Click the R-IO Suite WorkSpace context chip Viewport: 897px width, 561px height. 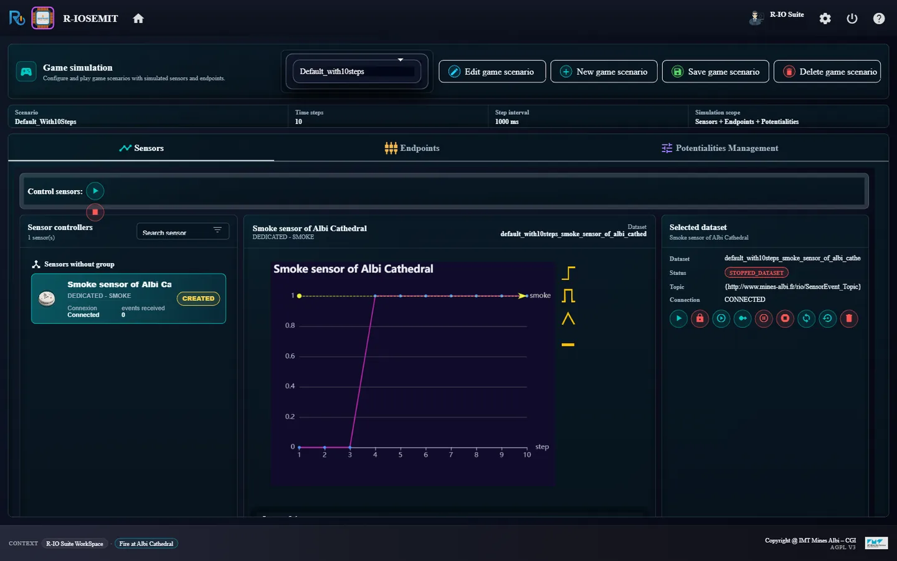tap(75, 544)
